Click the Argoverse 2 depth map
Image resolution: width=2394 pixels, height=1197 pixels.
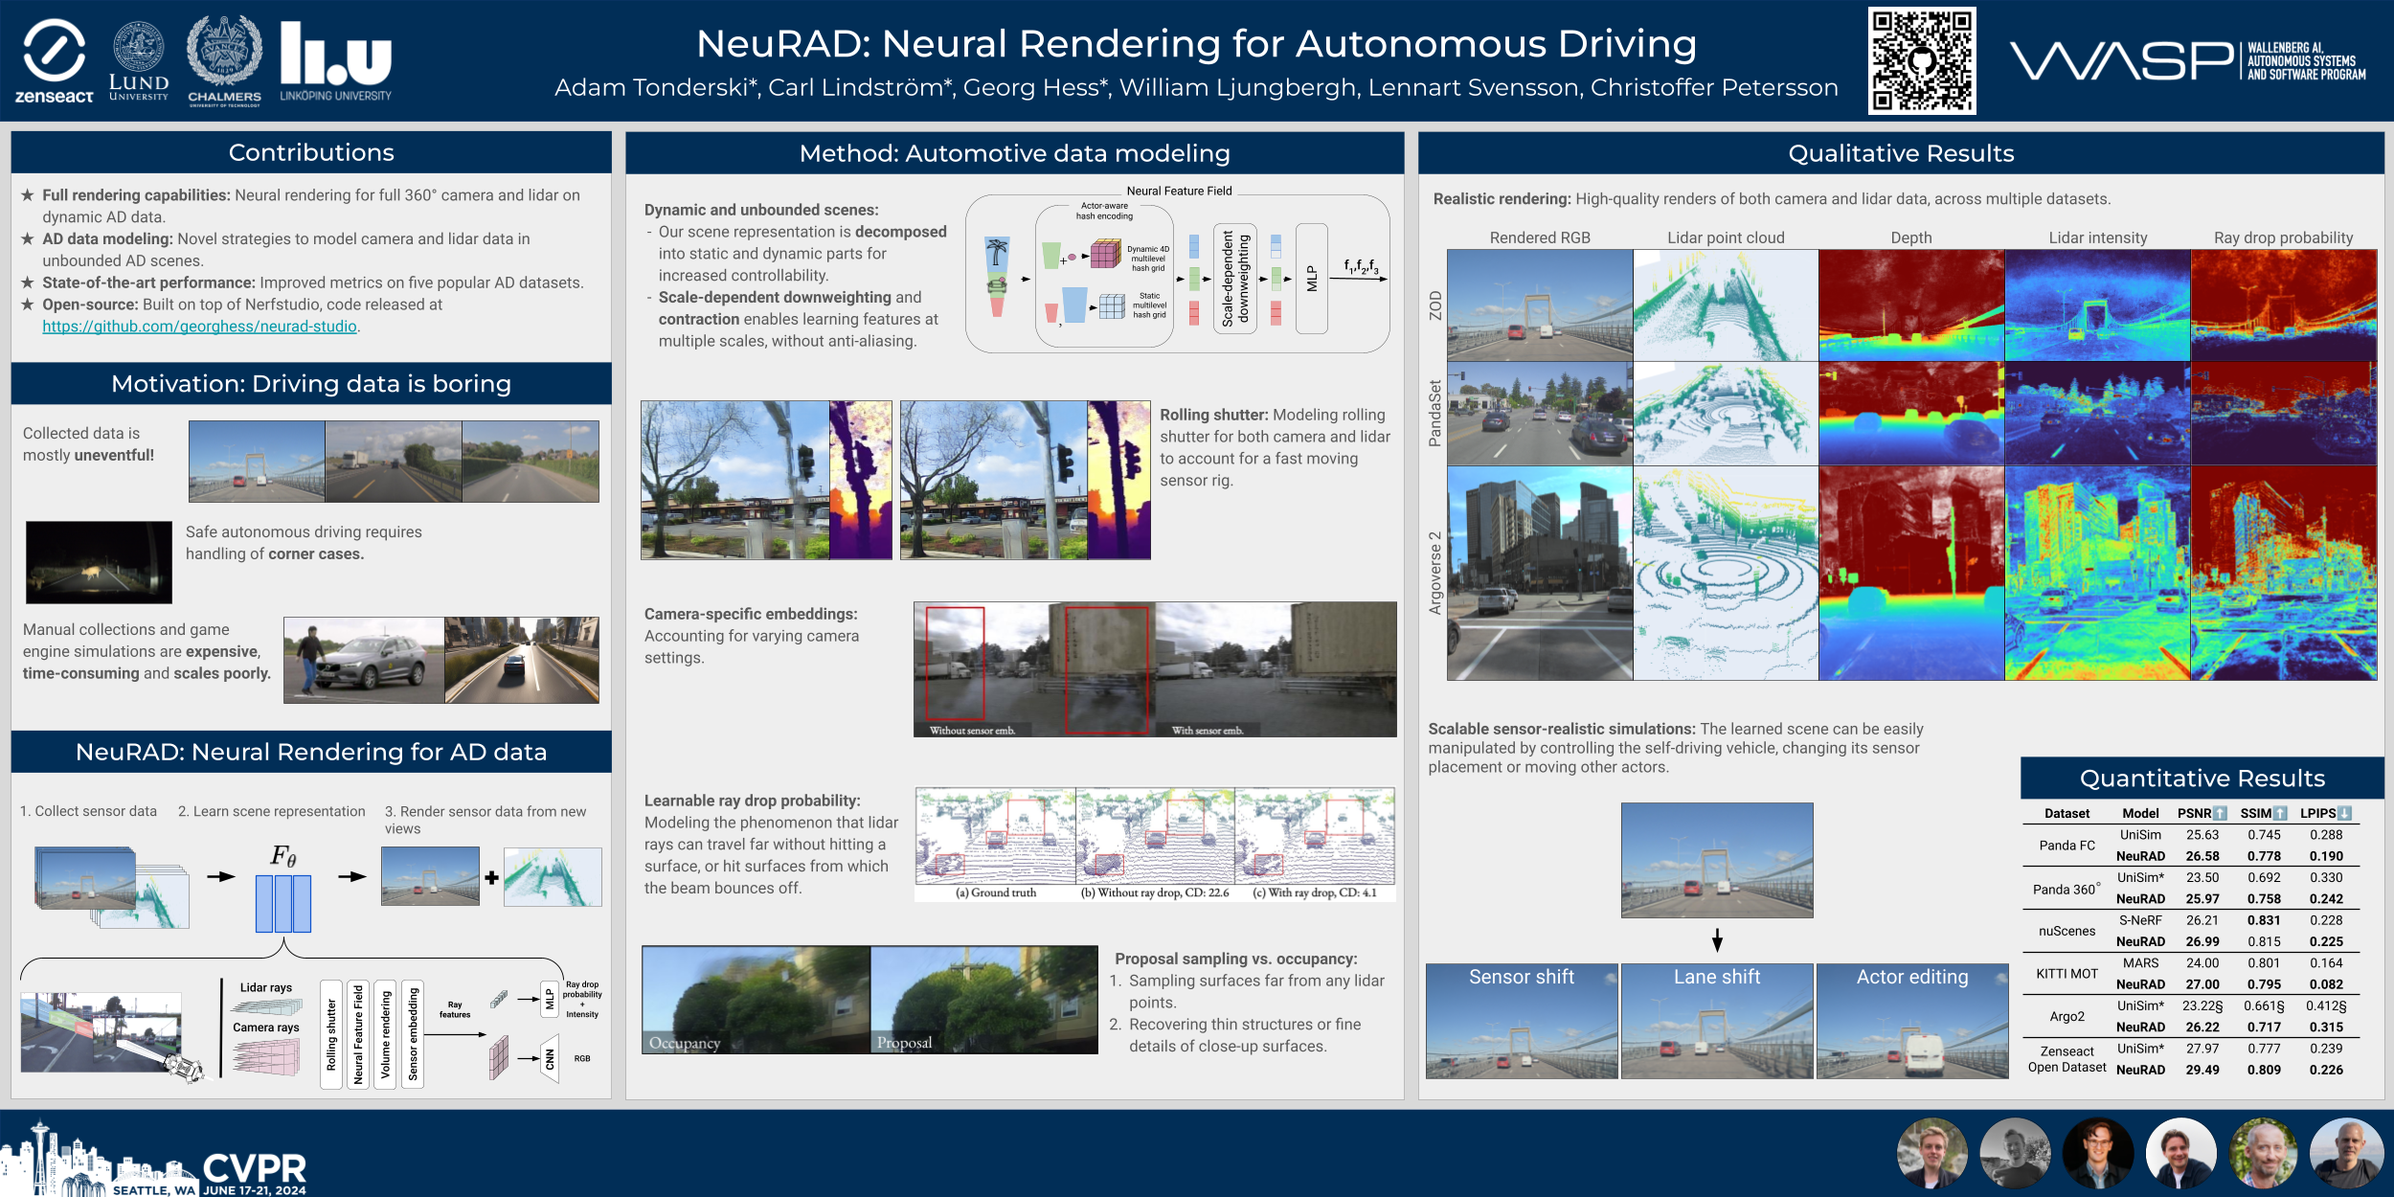pyautogui.click(x=1911, y=573)
